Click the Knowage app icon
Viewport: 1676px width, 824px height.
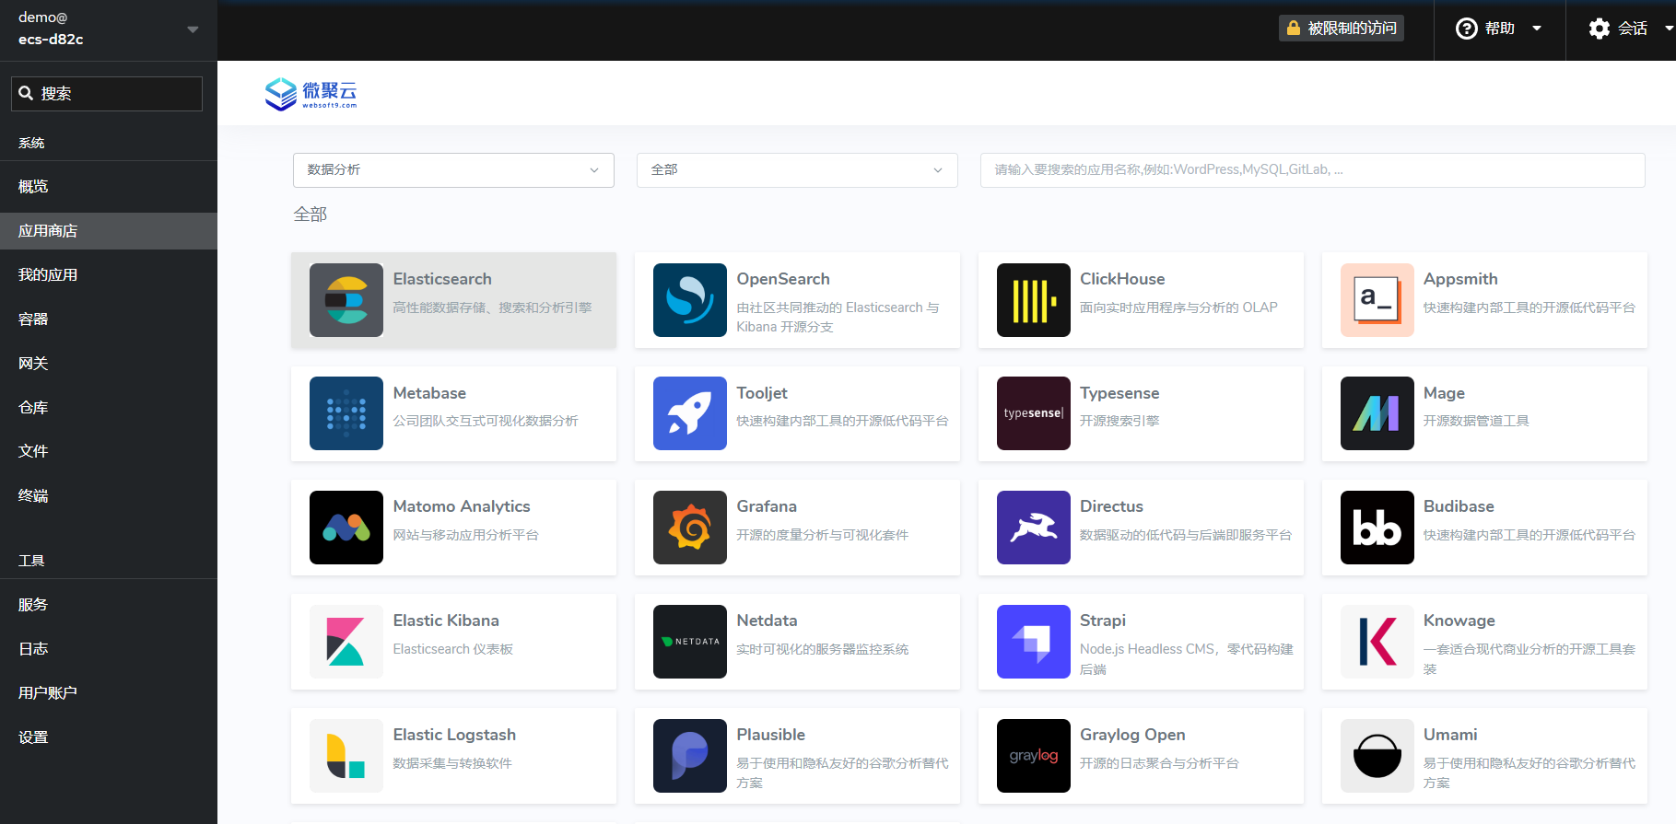(1377, 642)
